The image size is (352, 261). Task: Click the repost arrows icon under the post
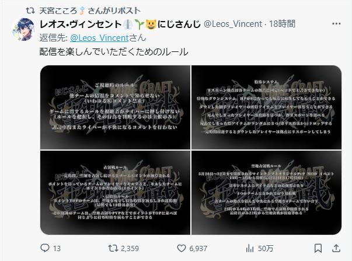[113, 248]
